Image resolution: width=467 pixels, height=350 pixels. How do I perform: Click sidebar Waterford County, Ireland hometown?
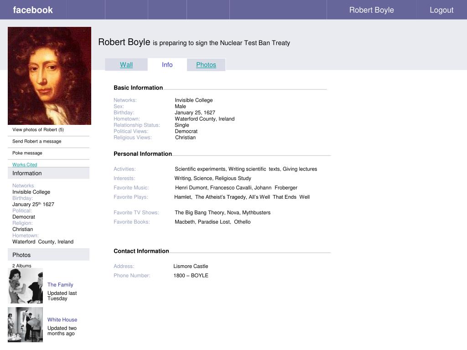point(43,242)
